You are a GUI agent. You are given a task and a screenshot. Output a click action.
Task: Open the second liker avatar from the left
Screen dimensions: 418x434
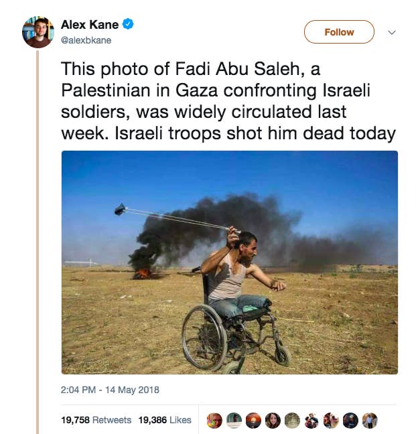tap(234, 420)
